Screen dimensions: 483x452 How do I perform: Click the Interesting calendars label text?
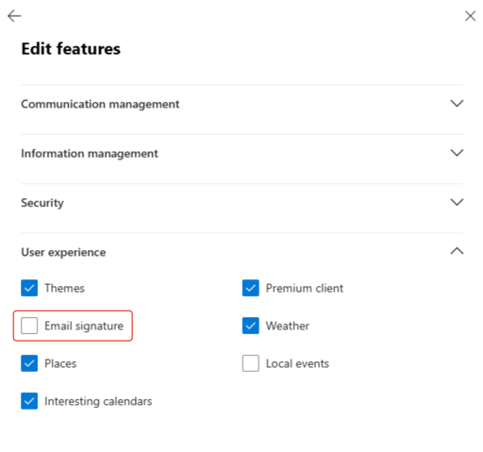point(98,401)
